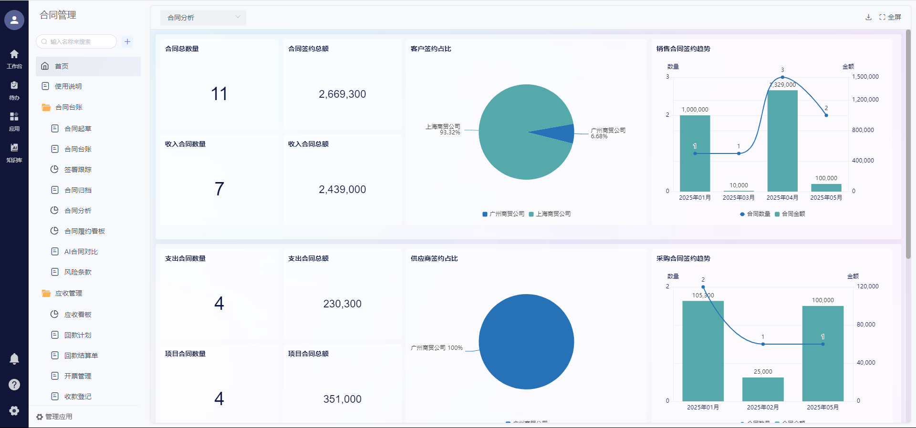Click the download icon at top right
Viewport: 916px width, 428px height.
(x=868, y=17)
